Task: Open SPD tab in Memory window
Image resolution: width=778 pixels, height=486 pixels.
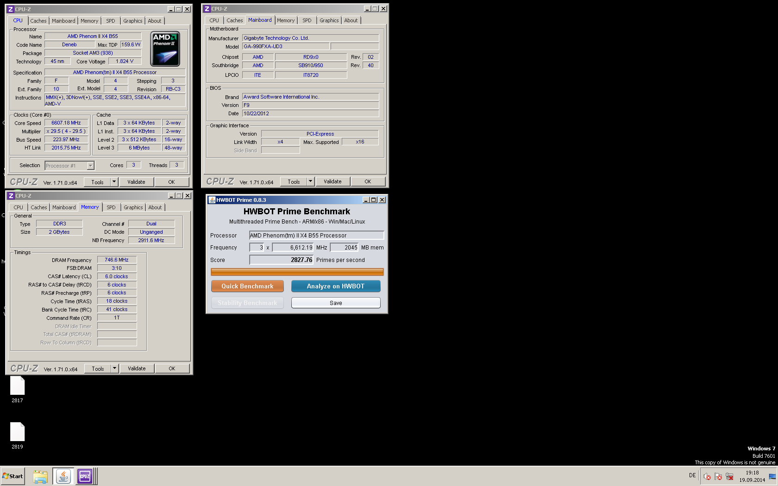Action: (111, 207)
